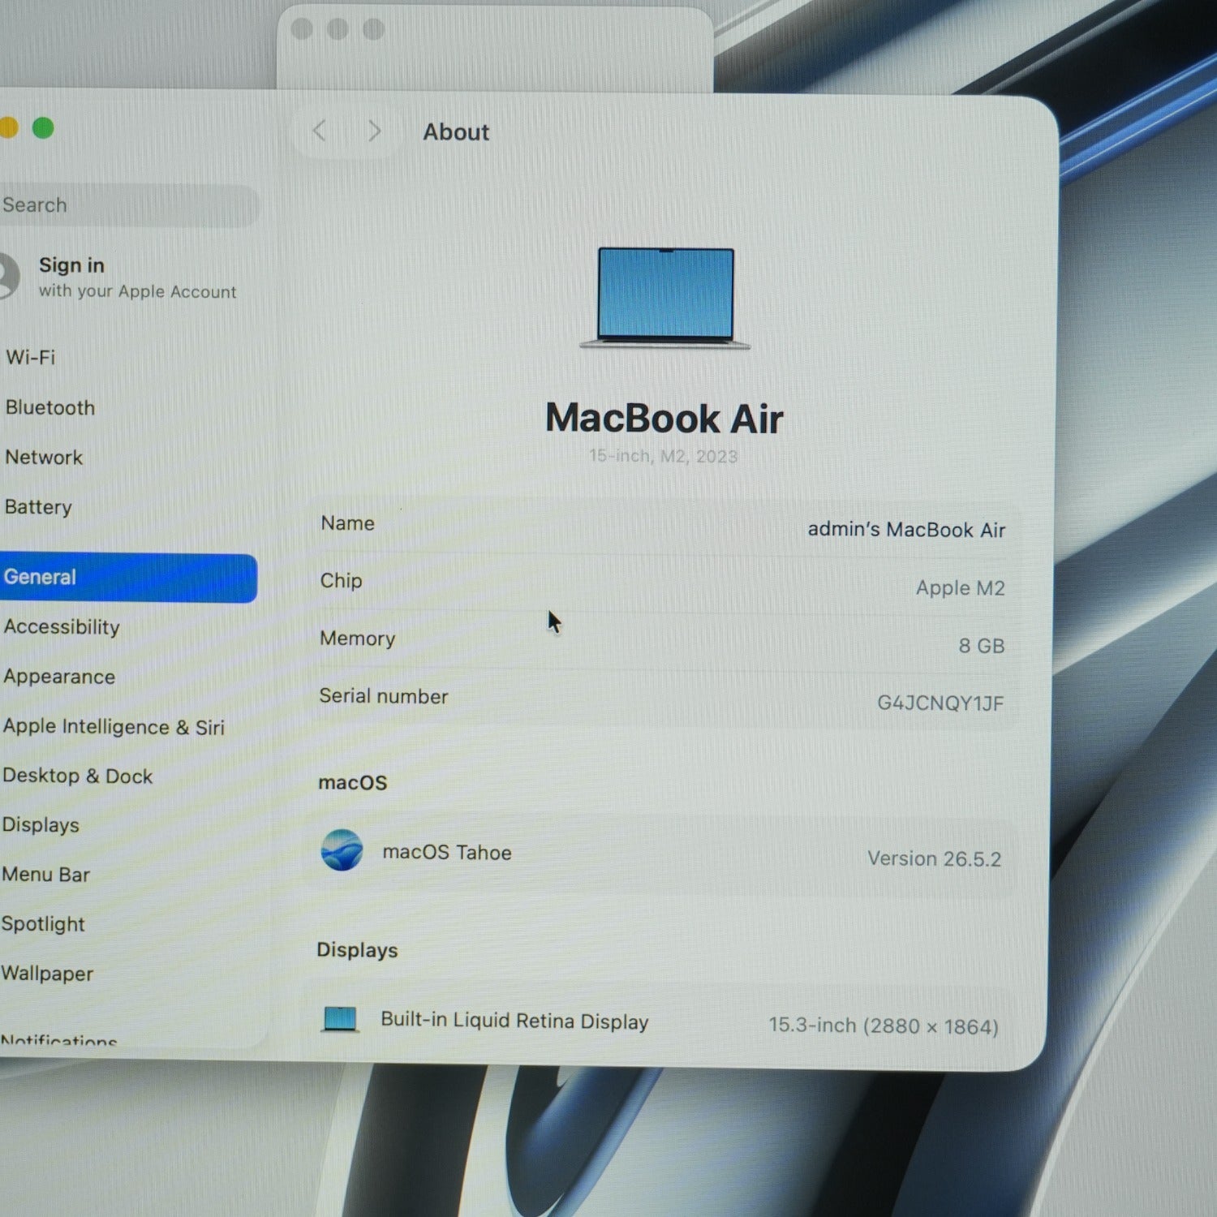Select Network in the sidebar
This screenshot has width=1217, height=1217.
[x=44, y=458]
